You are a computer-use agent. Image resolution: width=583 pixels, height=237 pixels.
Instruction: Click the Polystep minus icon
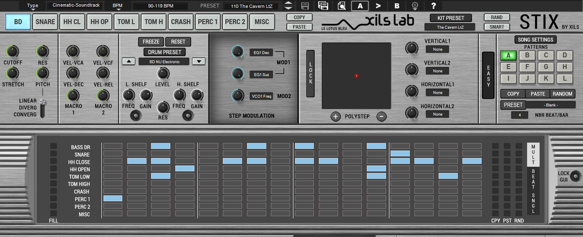(381, 116)
